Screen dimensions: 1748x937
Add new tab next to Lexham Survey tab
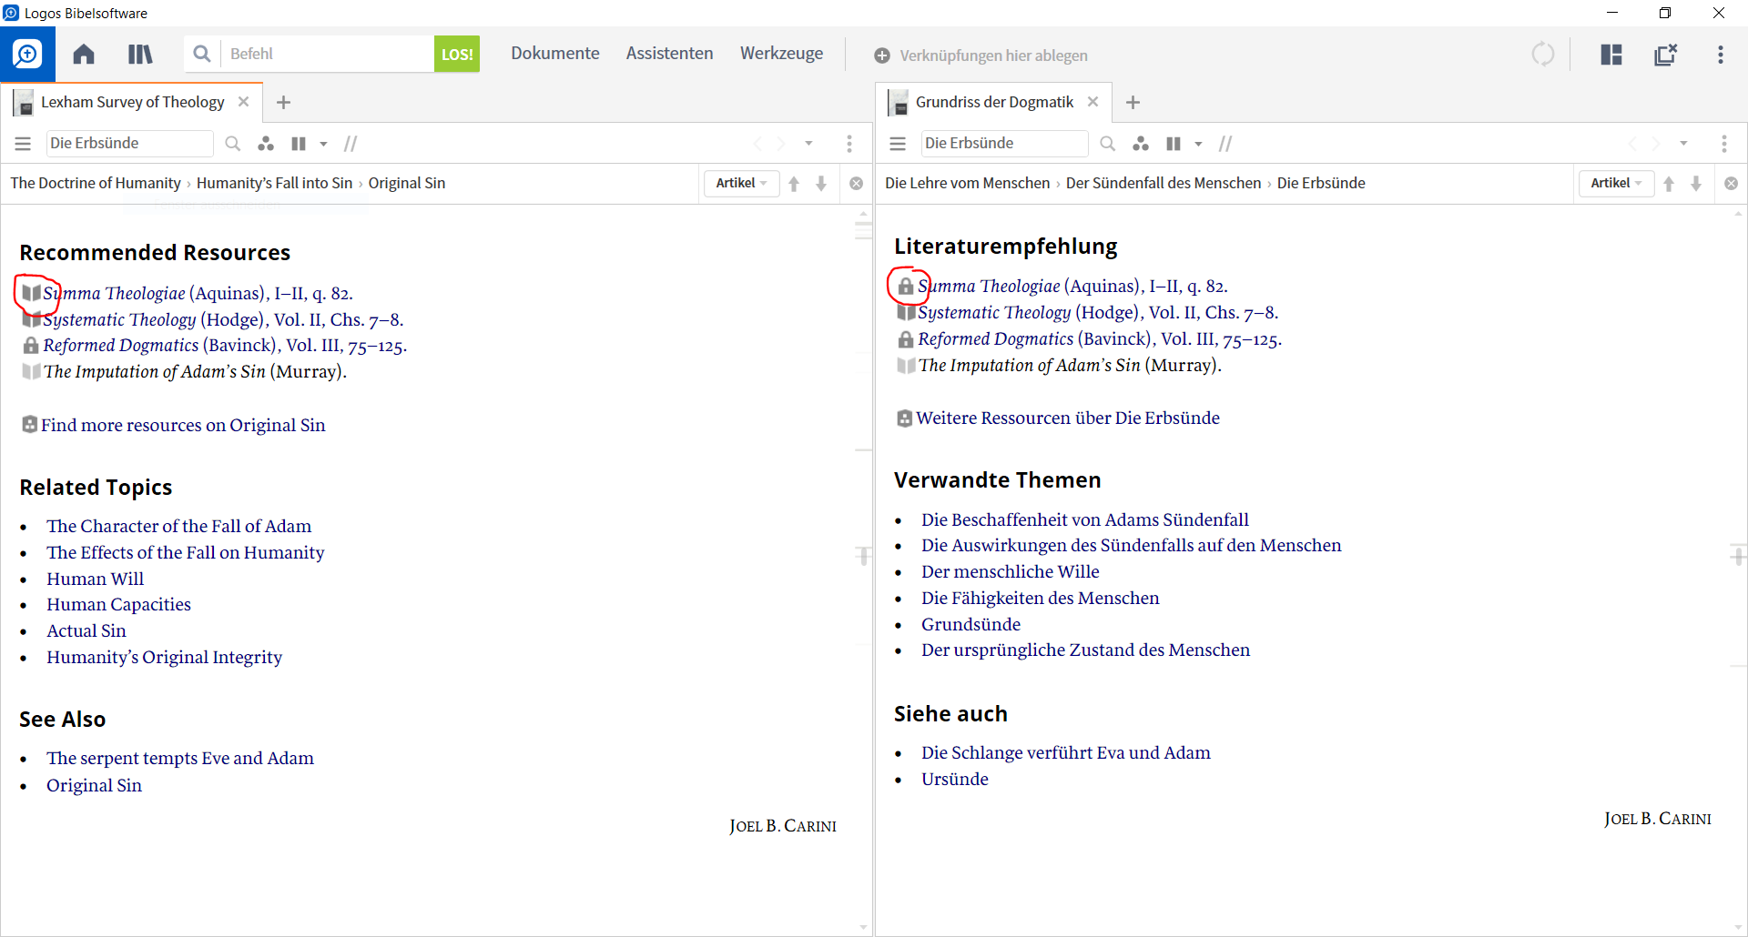[x=283, y=102]
